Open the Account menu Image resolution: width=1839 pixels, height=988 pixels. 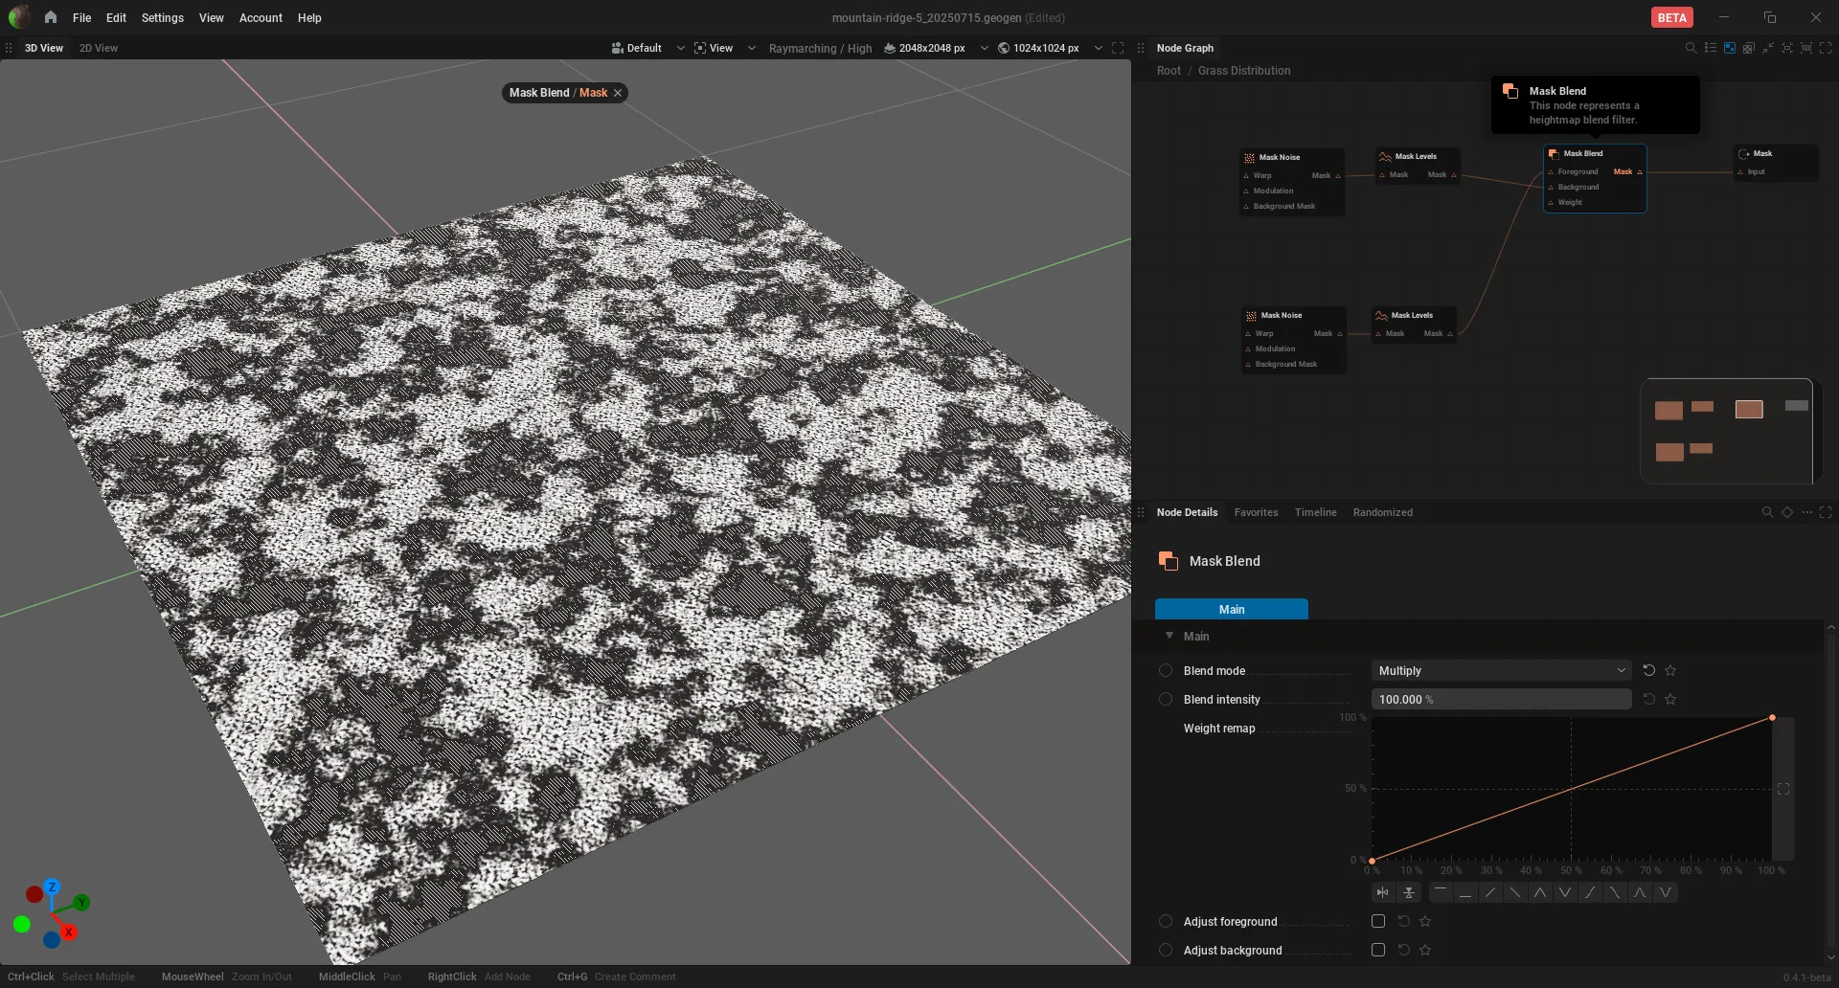(261, 17)
